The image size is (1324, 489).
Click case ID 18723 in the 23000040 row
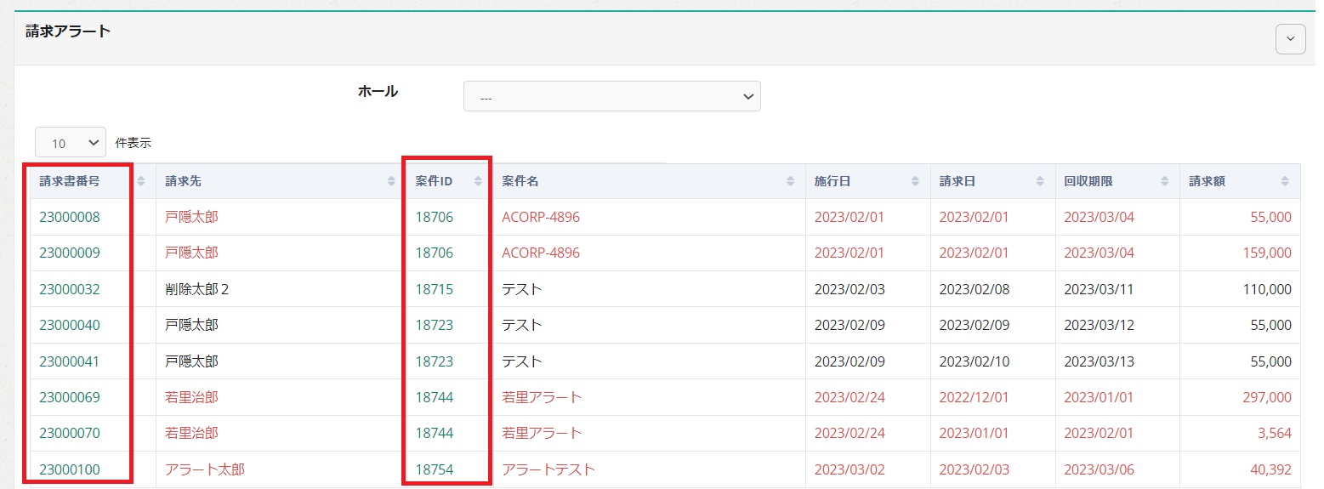point(435,325)
